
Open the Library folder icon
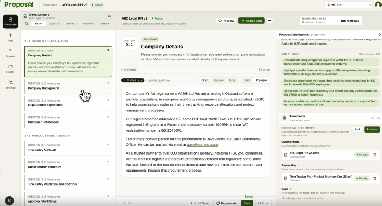(x=10, y=67)
